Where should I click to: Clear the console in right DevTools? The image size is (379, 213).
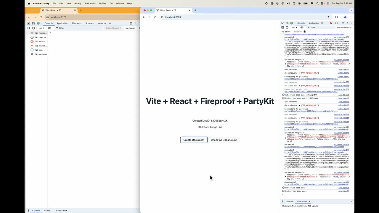(287, 28)
